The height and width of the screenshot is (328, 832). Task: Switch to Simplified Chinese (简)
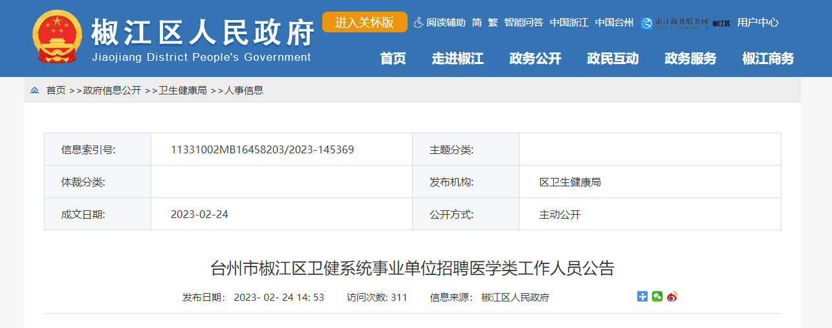477,23
